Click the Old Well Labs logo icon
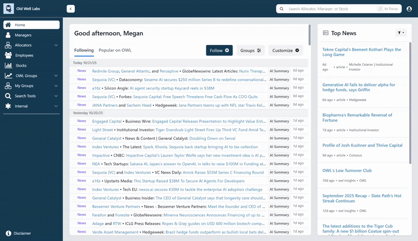This screenshot has height=241, width=418. point(8,9)
